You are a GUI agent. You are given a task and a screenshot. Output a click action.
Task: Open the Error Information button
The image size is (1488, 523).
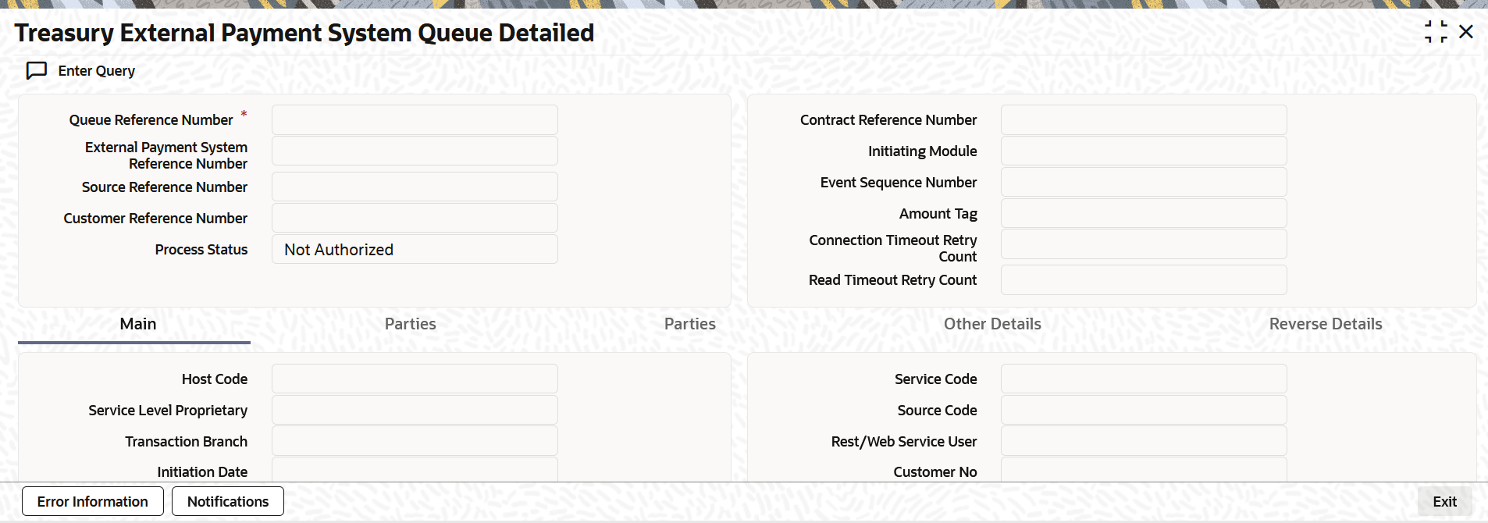coord(93,501)
